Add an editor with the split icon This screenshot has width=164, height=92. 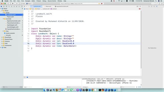[x=140, y=6]
